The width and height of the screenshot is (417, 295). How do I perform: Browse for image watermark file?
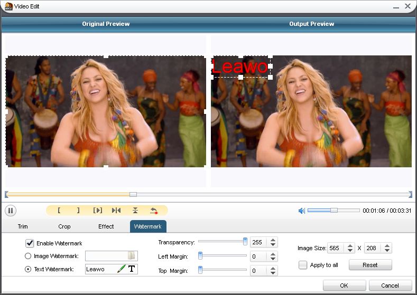(x=132, y=256)
